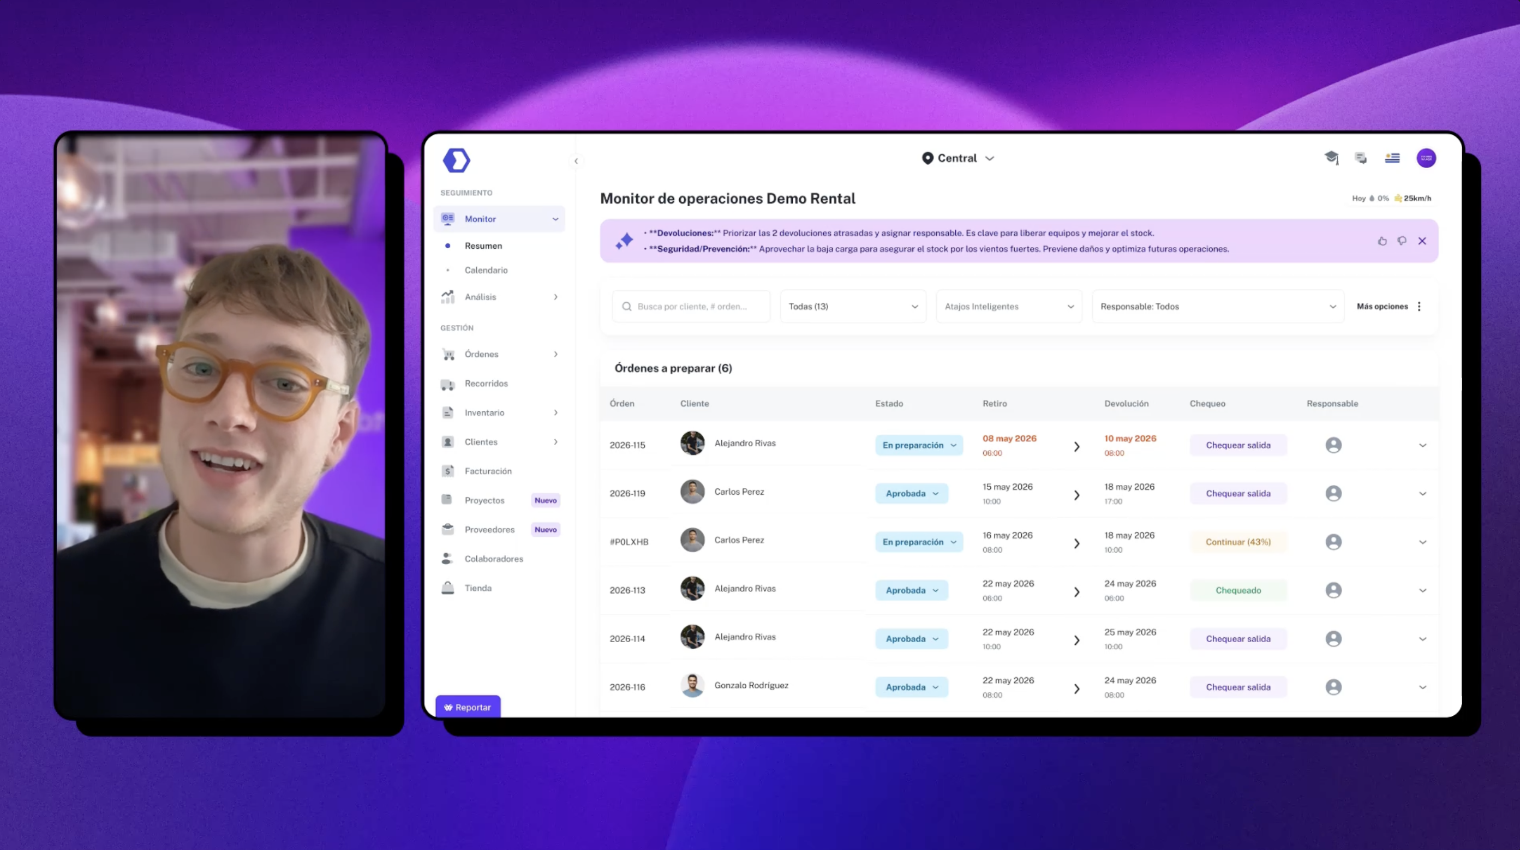Open the Central location dropdown
This screenshot has height=850, width=1520.
[958, 158]
